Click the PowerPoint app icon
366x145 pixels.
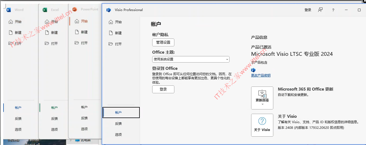pyautogui.click(x=75, y=9)
